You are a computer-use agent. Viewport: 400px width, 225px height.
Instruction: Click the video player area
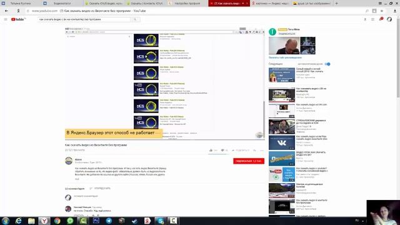click(165, 83)
